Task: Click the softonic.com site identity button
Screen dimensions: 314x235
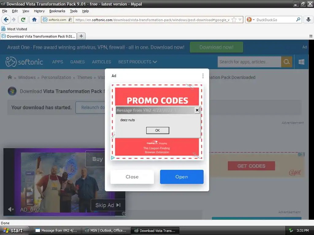Action: point(57,20)
